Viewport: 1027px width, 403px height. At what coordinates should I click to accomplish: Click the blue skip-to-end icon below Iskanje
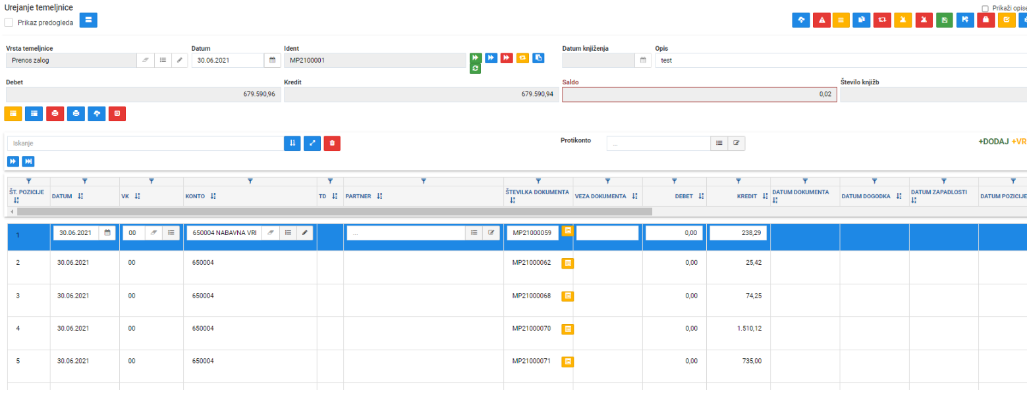(x=28, y=161)
